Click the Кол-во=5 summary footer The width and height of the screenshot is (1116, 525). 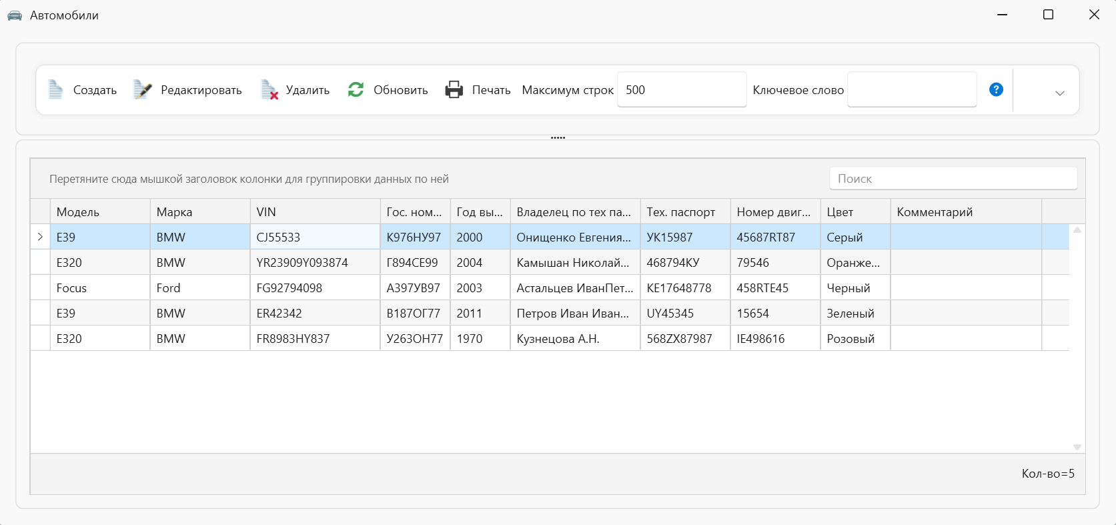(x=1048, y=474)
